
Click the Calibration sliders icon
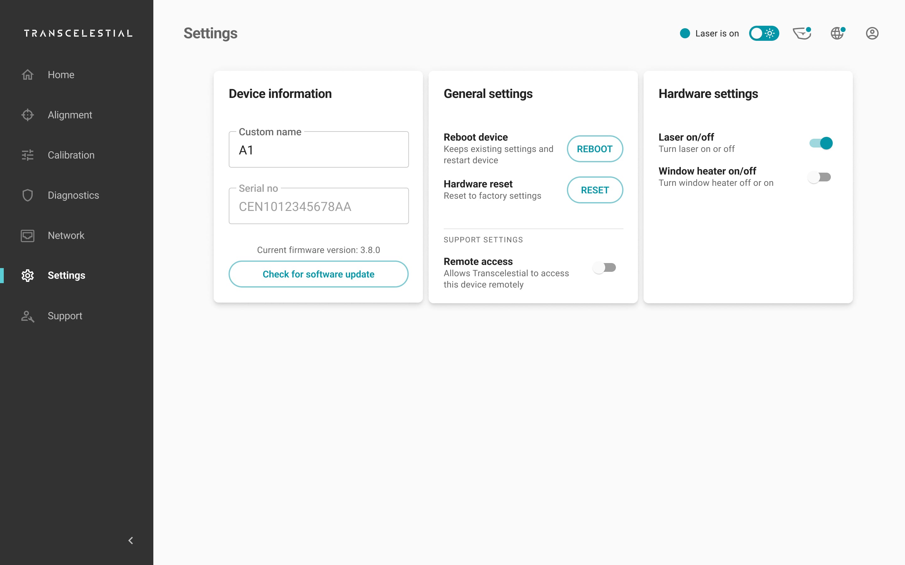click(28, 155)
